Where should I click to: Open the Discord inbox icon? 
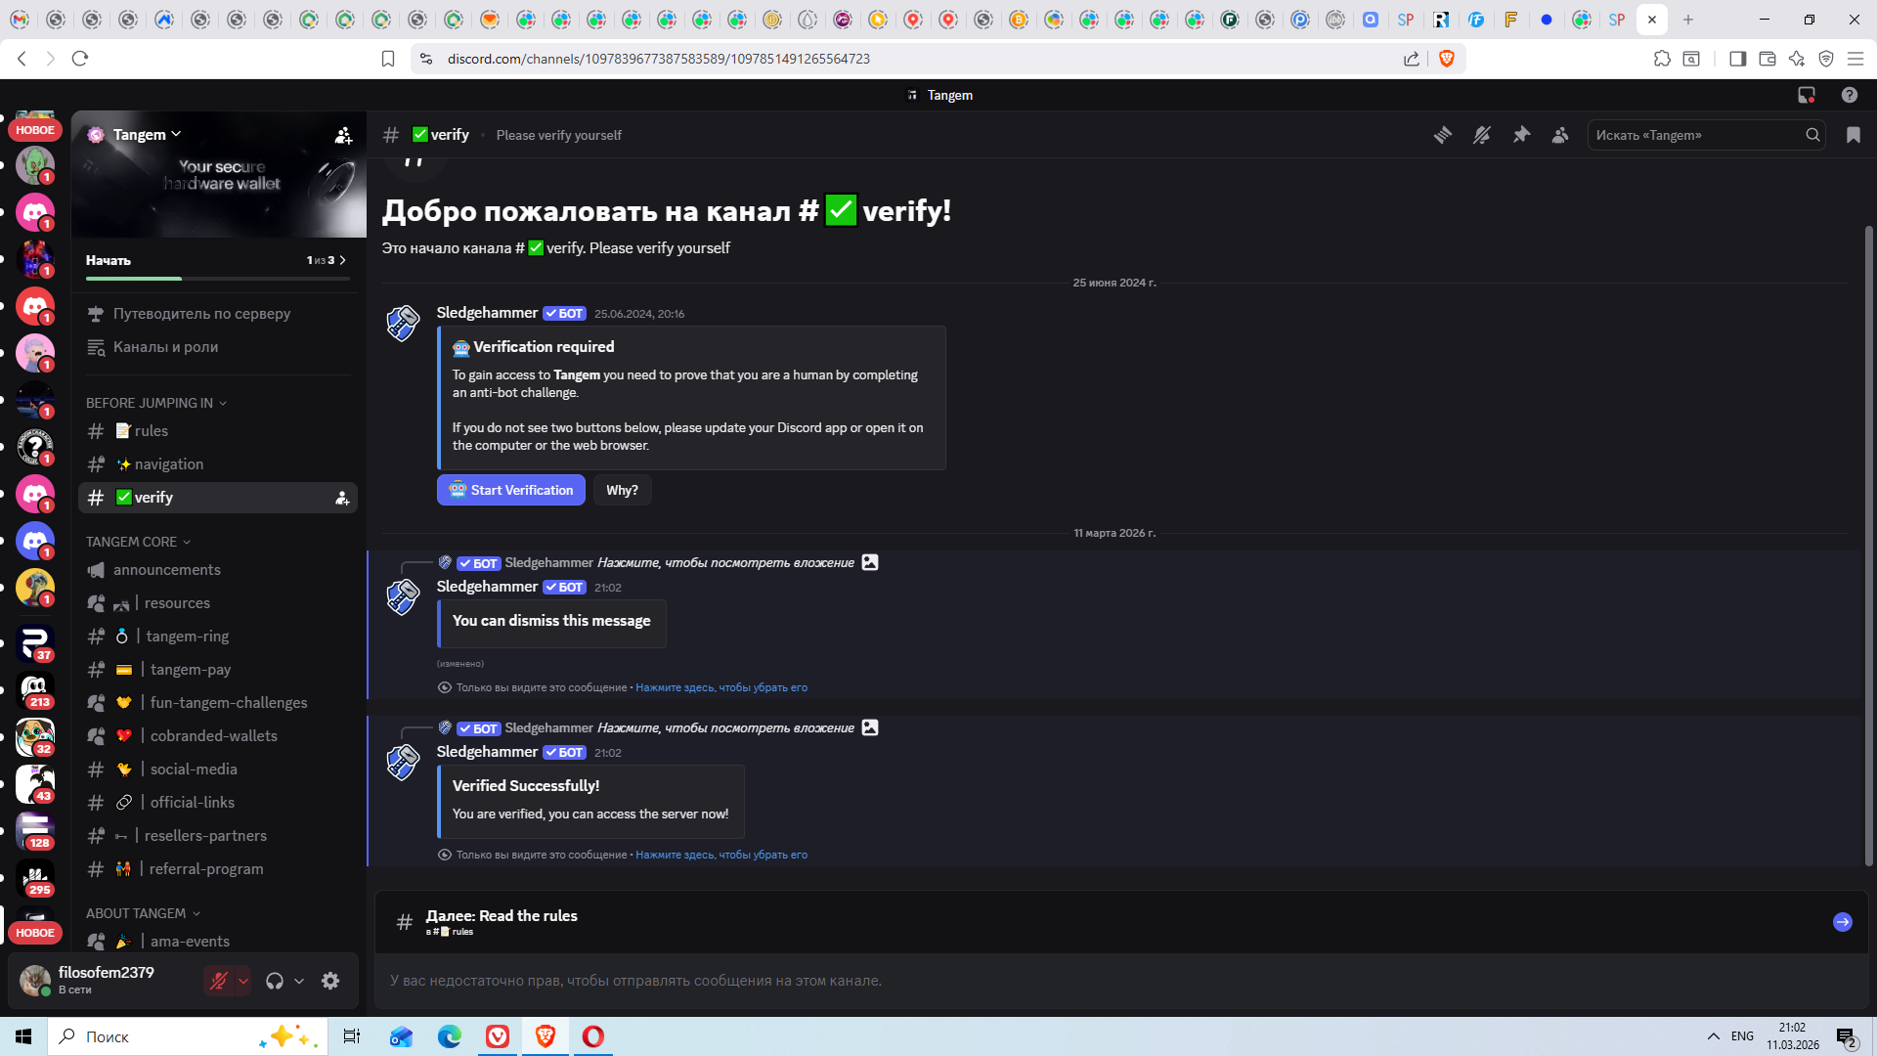1807,95
